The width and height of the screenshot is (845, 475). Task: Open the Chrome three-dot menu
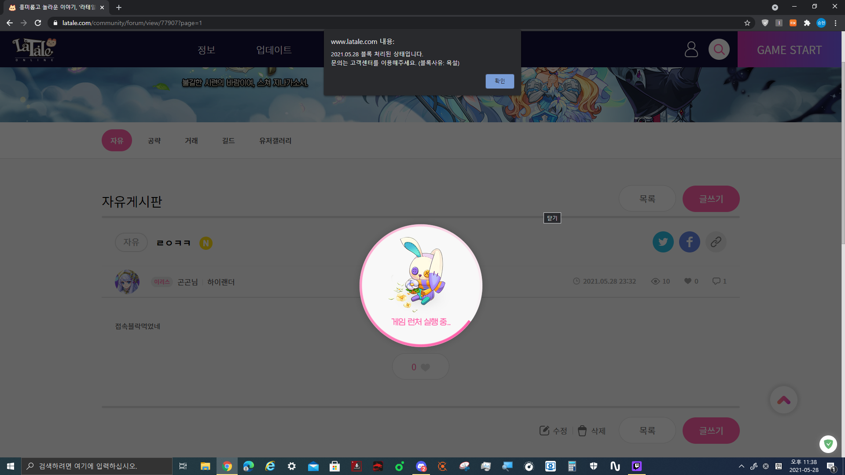pyautogui.click(x=835, y=23)
